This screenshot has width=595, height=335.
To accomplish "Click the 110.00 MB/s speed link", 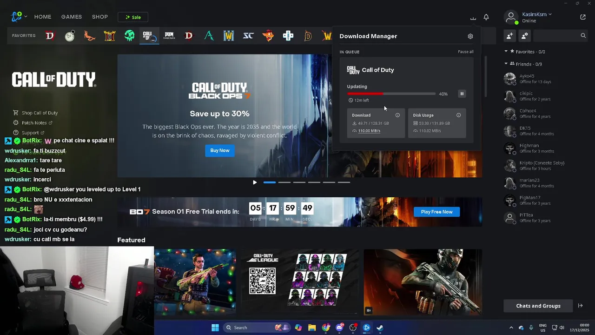I will point(369,131).
